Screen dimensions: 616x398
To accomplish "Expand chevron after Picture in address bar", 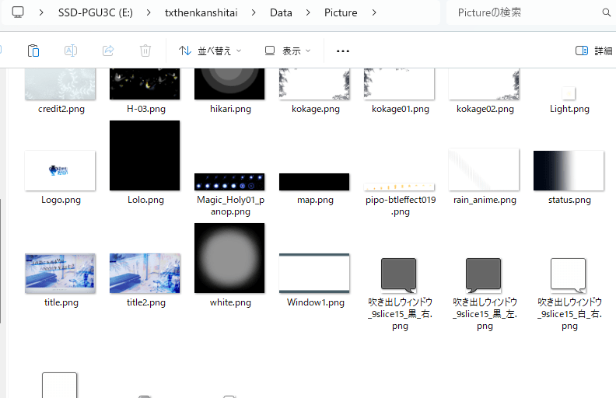I will point(375,12).
